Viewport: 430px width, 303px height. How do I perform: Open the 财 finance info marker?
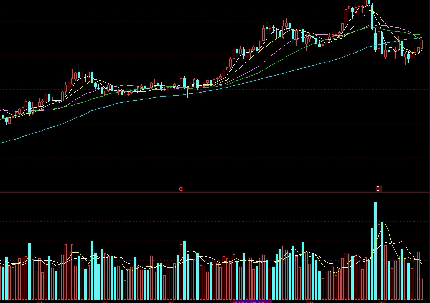tap(379, 189)
